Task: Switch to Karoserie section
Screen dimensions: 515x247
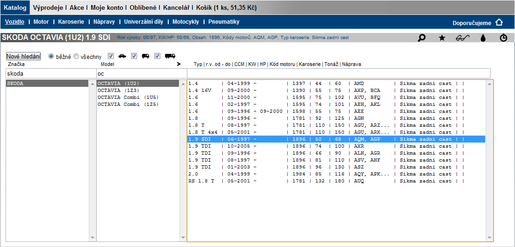Action: click(x=71, y=22)
